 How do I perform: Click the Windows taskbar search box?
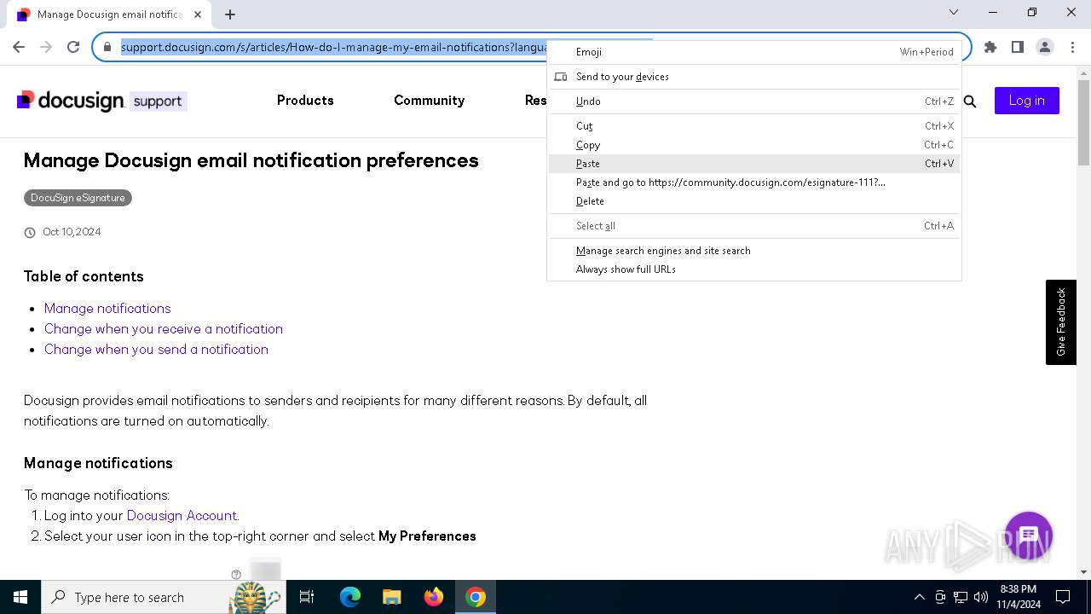(162, 597)
